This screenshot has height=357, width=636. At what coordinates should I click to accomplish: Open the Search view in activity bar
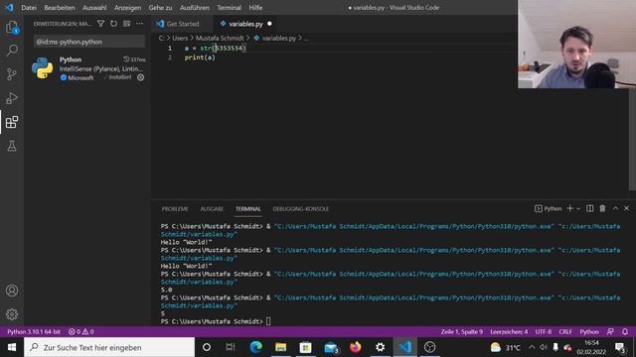[12, 51]
